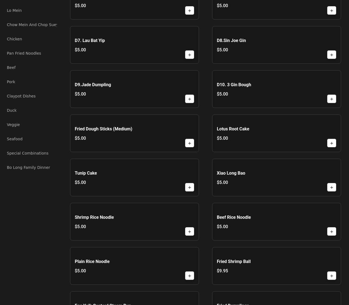The image size is (349, 305).
Task: Add Fried Shrimp Ball plus button
Action: click(332, 276)
